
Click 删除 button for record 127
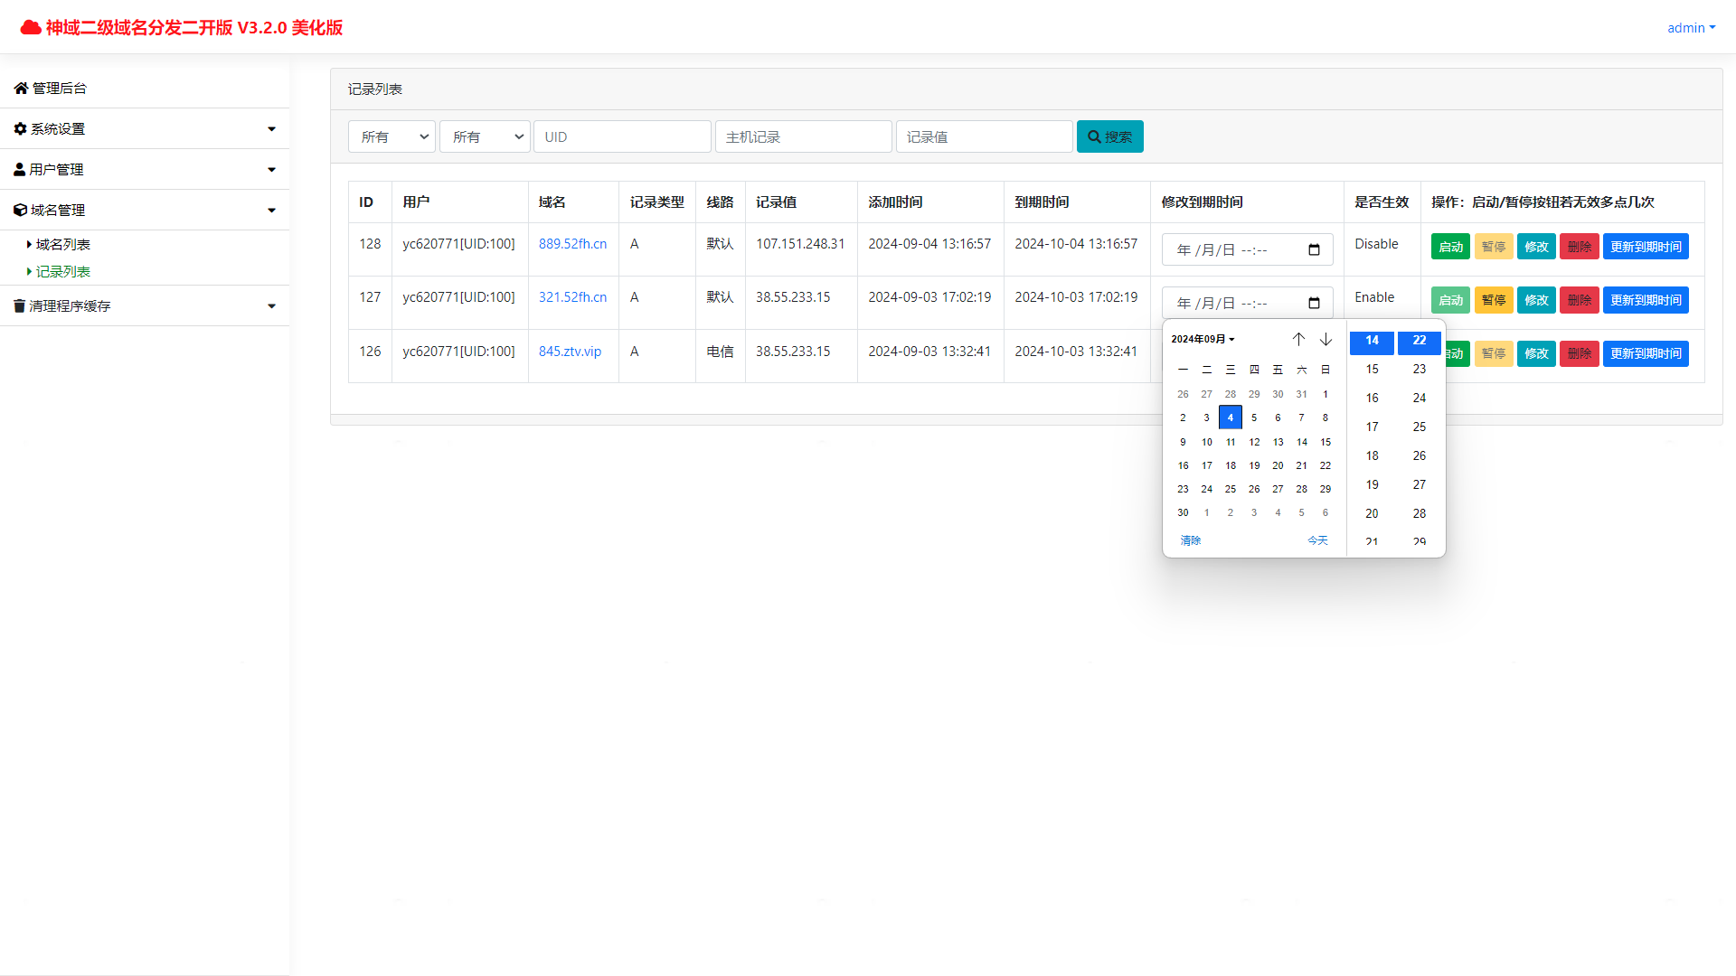coord(1579,300)
